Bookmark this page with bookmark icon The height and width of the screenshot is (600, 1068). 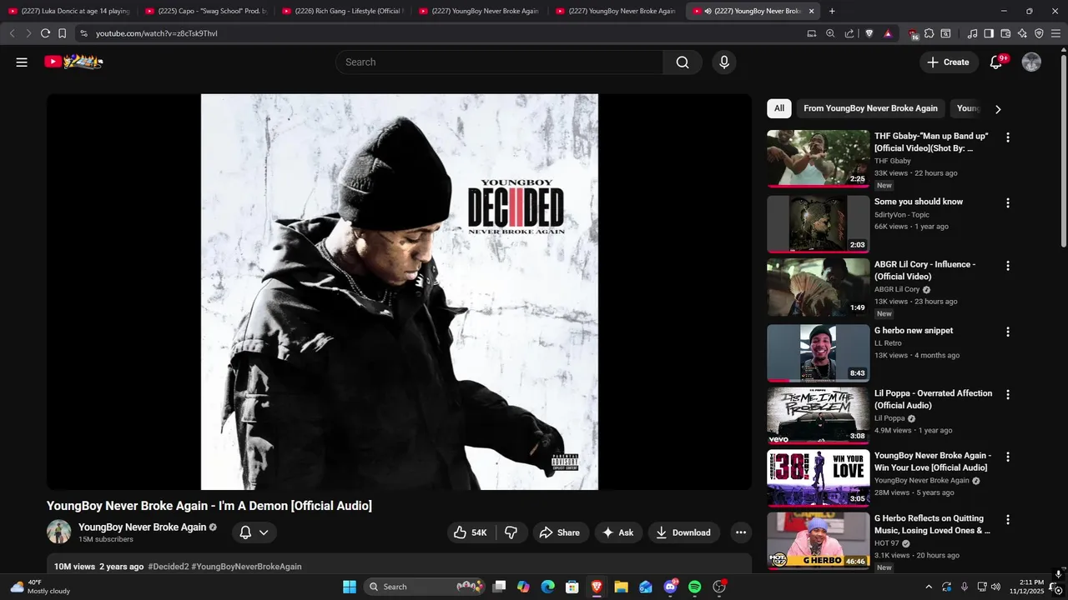[62, 33]
